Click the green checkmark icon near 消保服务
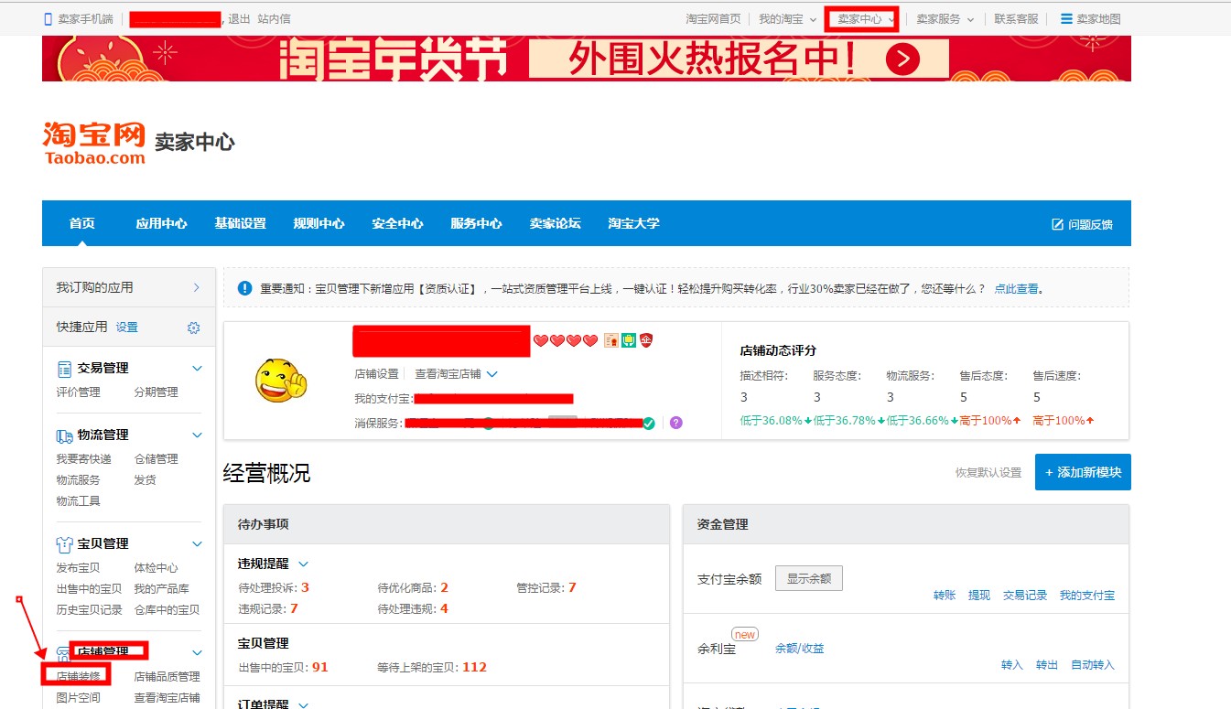The width and height of the screenshot is (1231, 709). pyautogui.click(x=648, y=423)
